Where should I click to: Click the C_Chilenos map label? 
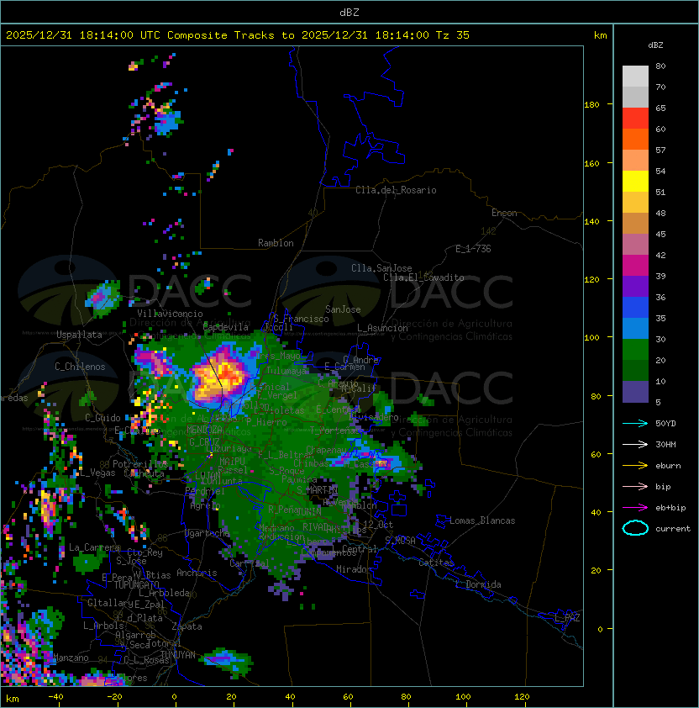pyautogui.click(x=80, y=367)
